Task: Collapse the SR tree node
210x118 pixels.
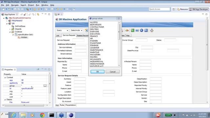Action: (x=7, y=24)
